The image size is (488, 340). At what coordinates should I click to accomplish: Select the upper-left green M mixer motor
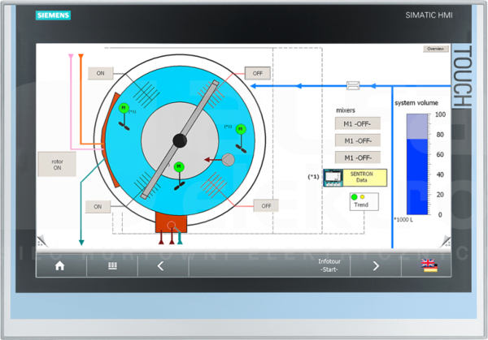point(124,108)
